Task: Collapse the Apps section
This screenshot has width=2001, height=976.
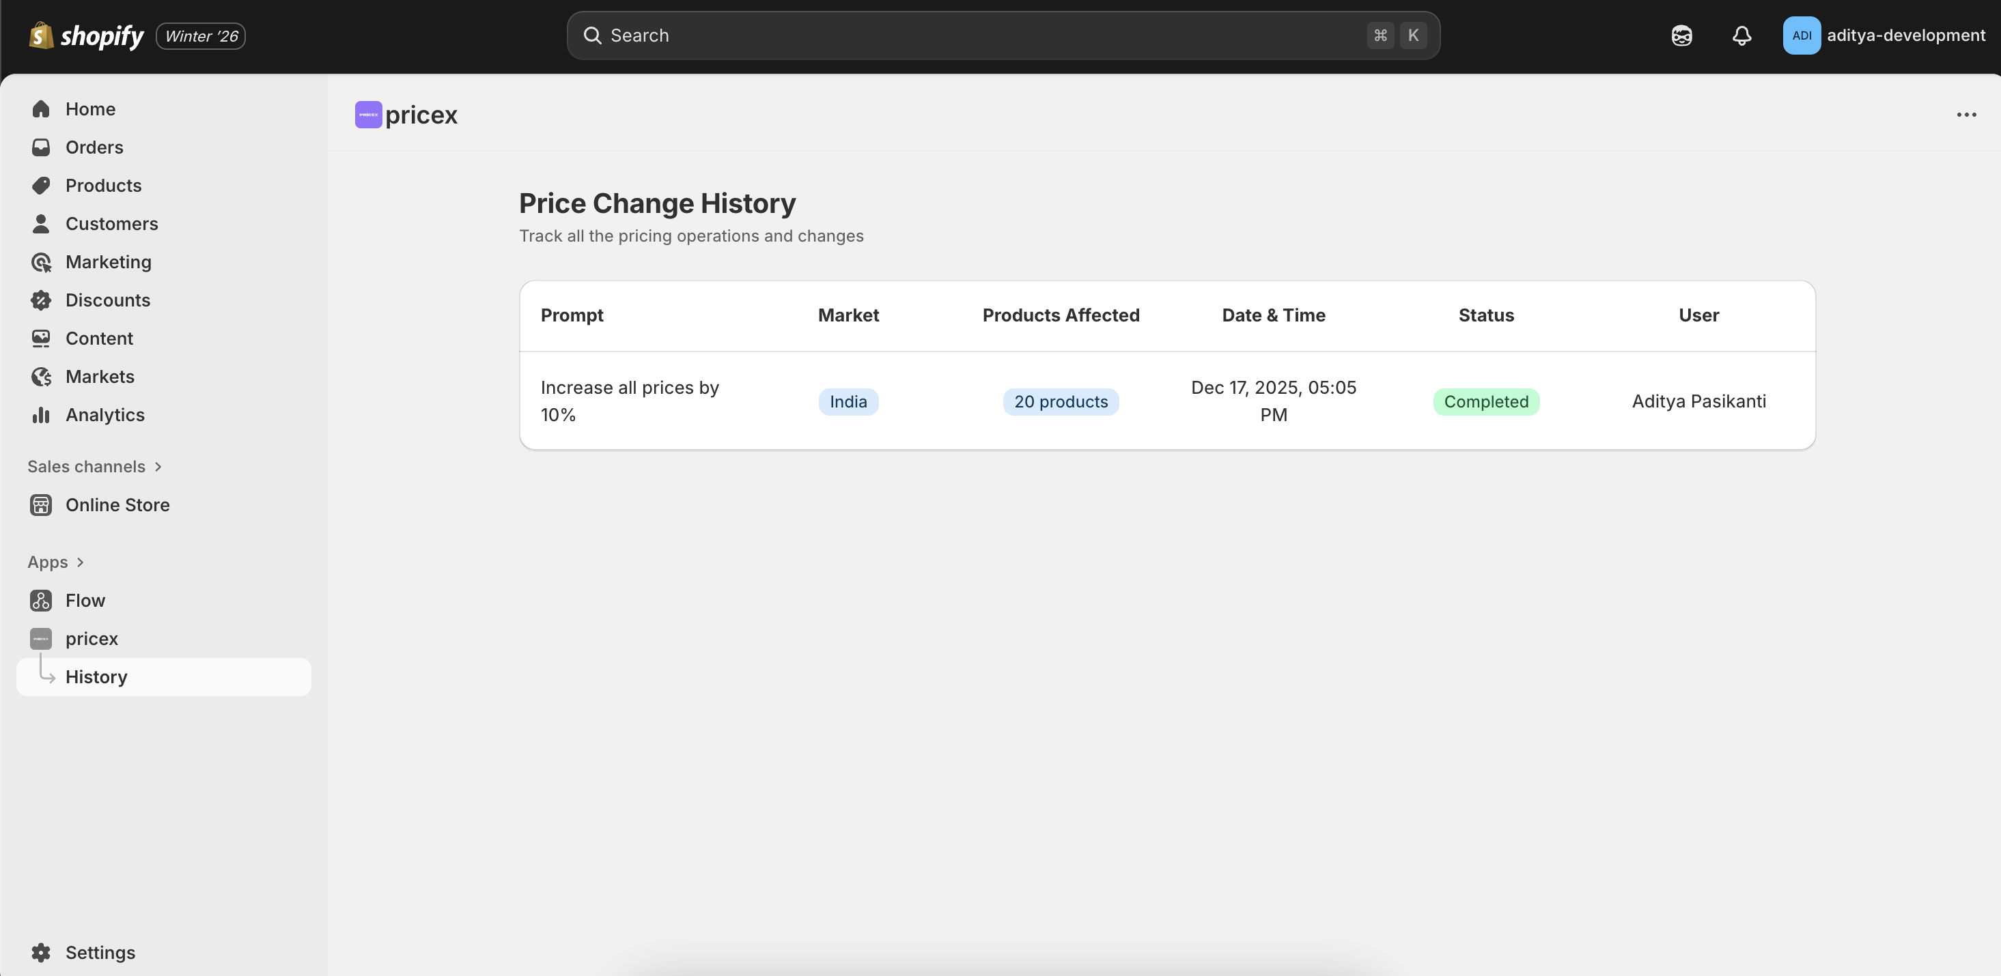Action: (80, 562)
